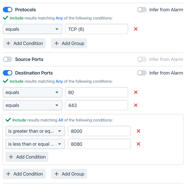Click 'All' link in nested group rule
The height and width of the screenshot is (186, 186).
[x=61, y=120]
